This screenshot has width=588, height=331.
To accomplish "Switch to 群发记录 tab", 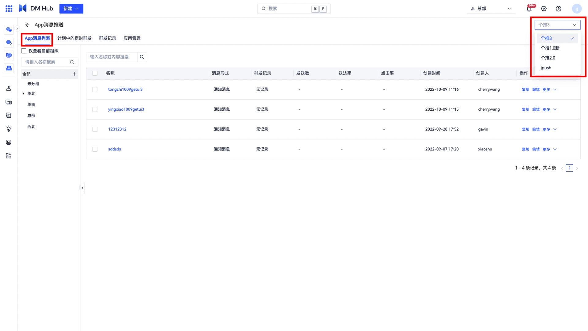I will (x=107, y=38).
